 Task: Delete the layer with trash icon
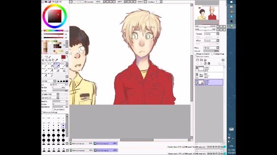(x=209, y=63)
